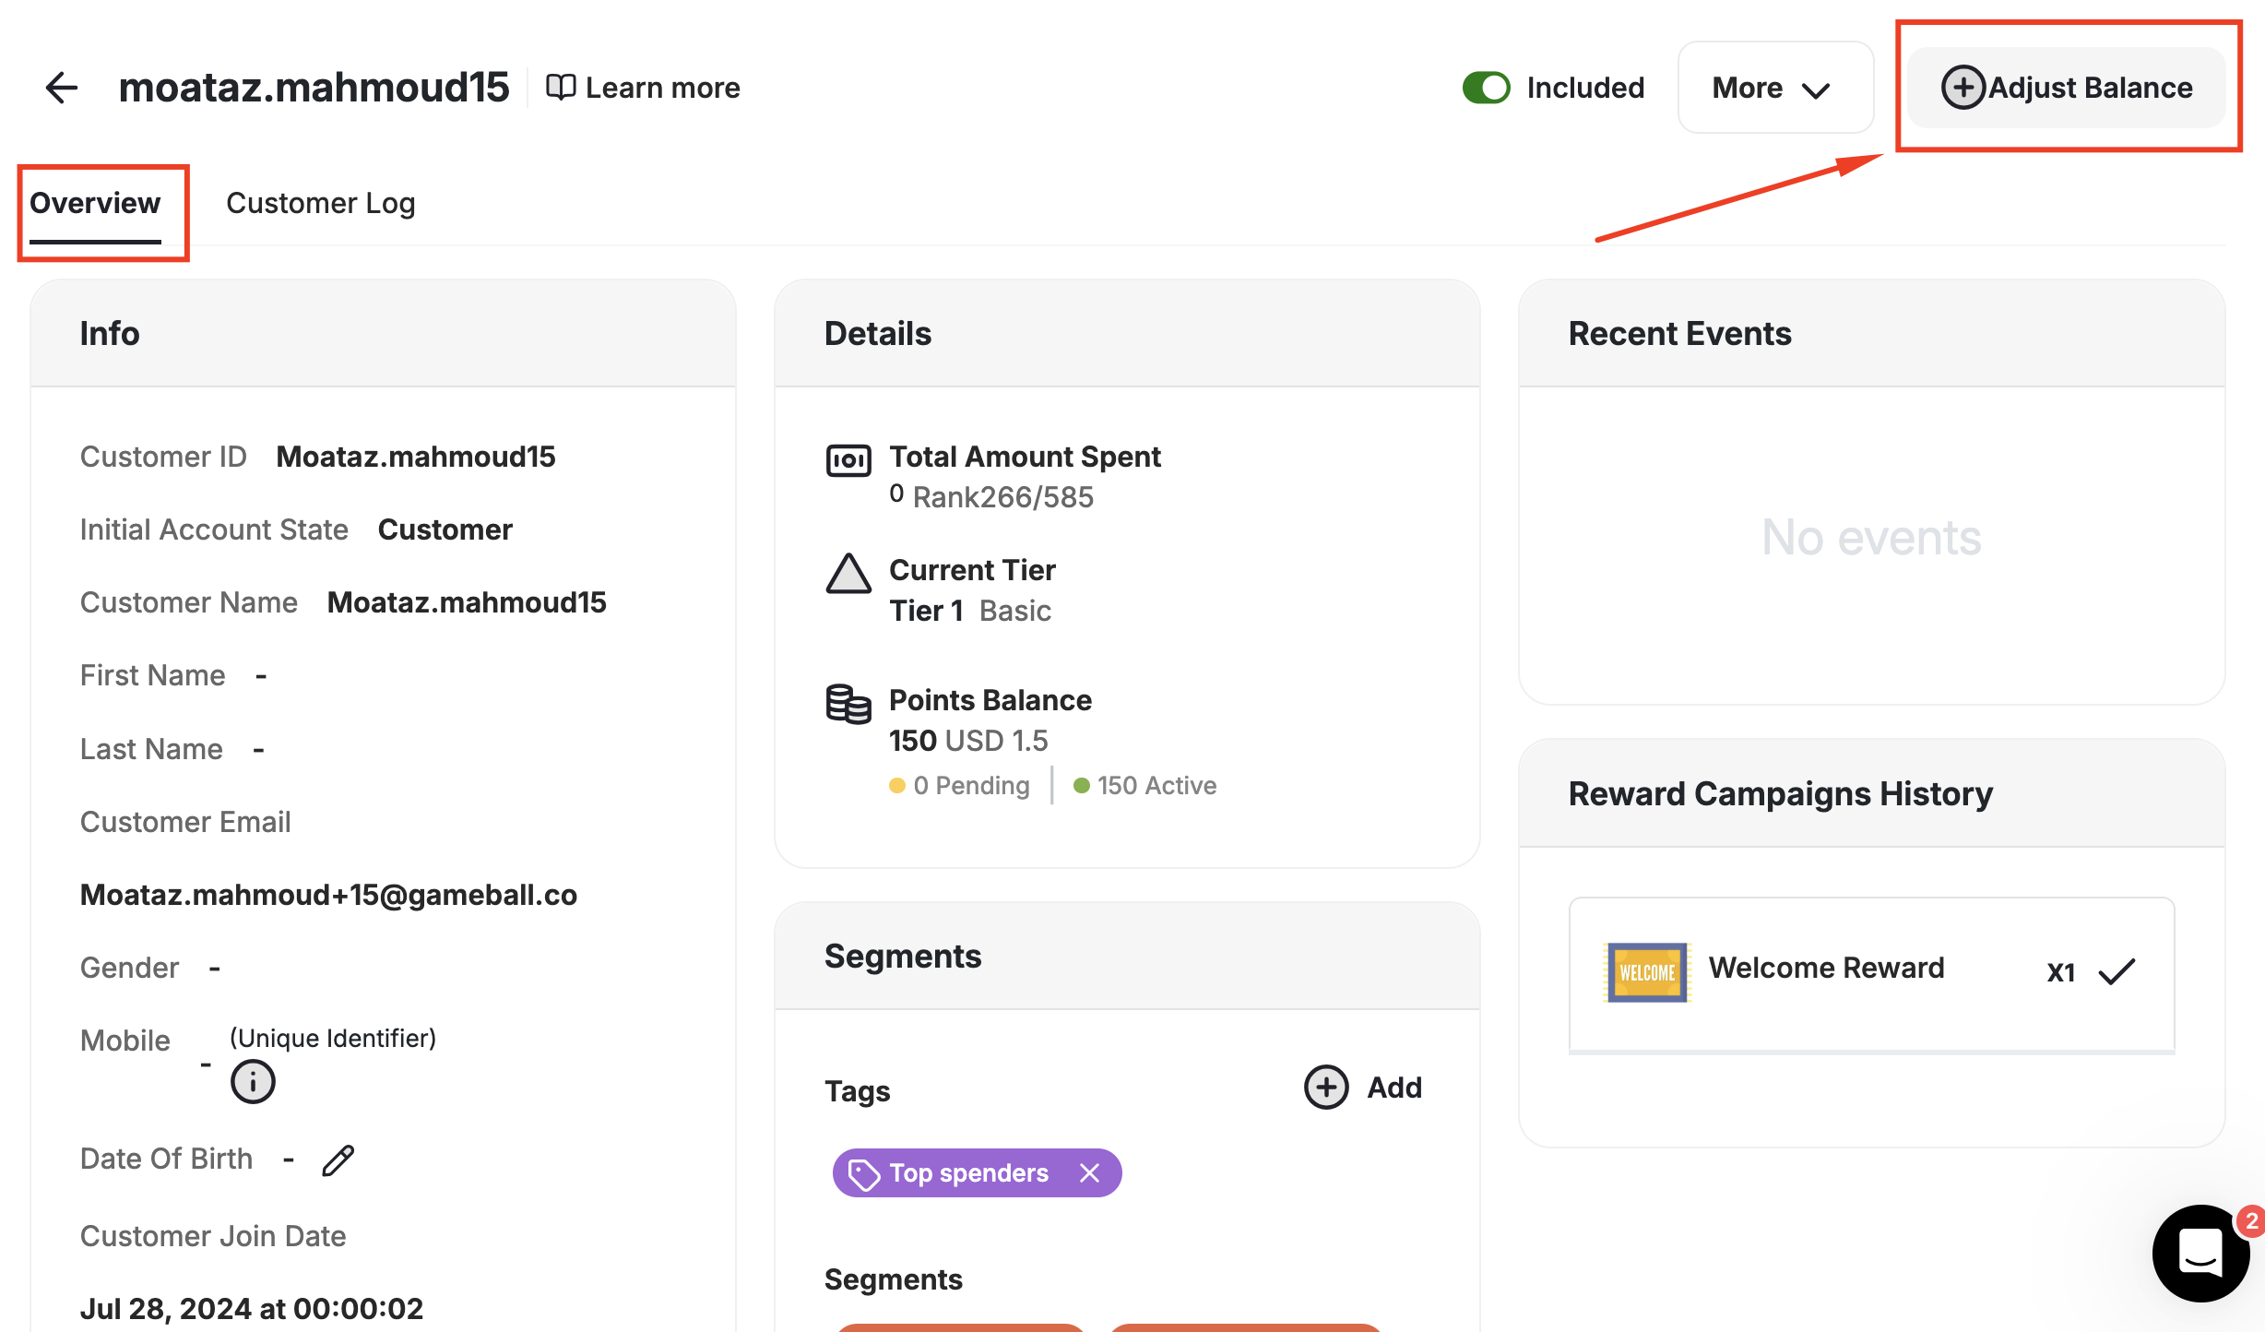
Task: Click the back arrow icon
Action: (x=62, y=88)
